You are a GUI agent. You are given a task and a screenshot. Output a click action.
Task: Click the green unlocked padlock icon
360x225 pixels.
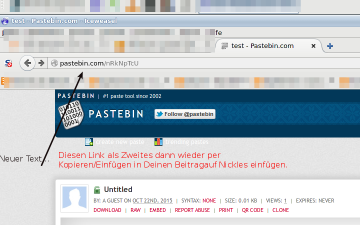tap(97, 190)
